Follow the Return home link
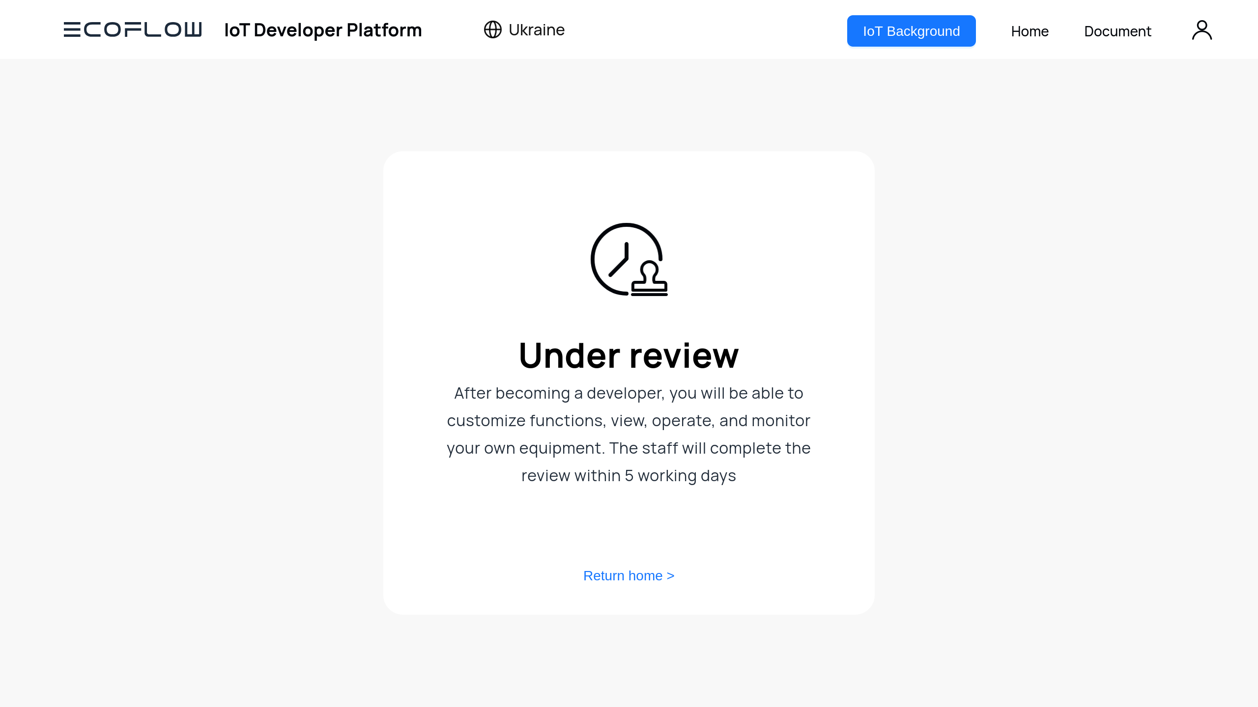Image resolution: width=1258 pixels, height=707 pixels. click(629, 576)
